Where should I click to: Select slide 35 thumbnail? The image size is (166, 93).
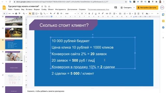pos(14,56)
